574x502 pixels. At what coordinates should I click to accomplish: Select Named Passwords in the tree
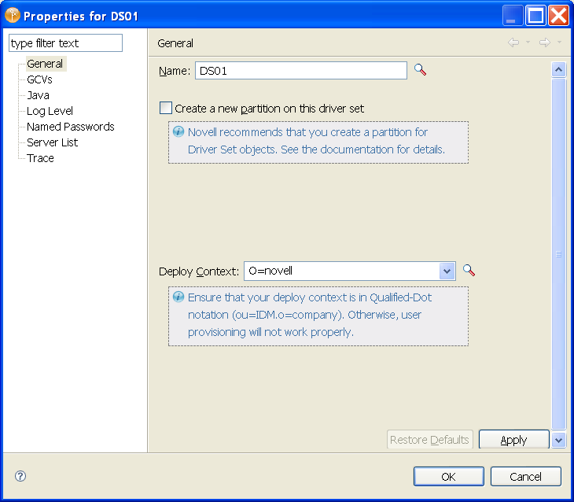pyautogui.click(x=71, y=127)
